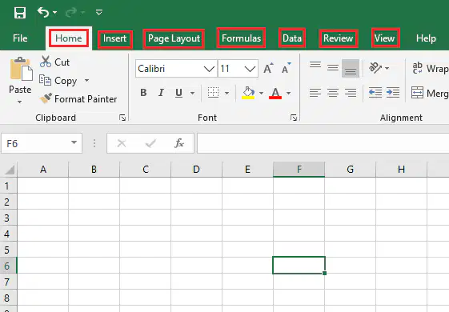This screenshot has width=449, height=312.
Task: Expand the Orientation dropdown arrow
Action: click(x=387, y=68)
